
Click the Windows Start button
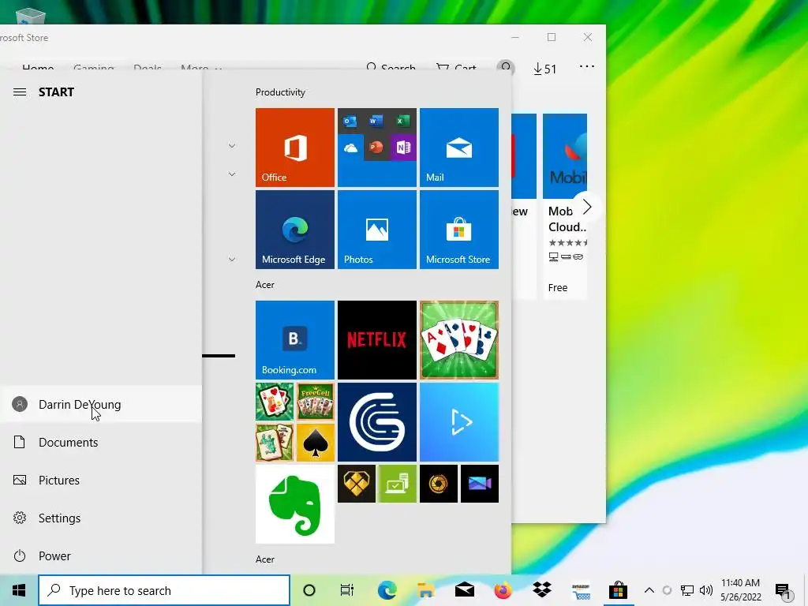(19, 590)
